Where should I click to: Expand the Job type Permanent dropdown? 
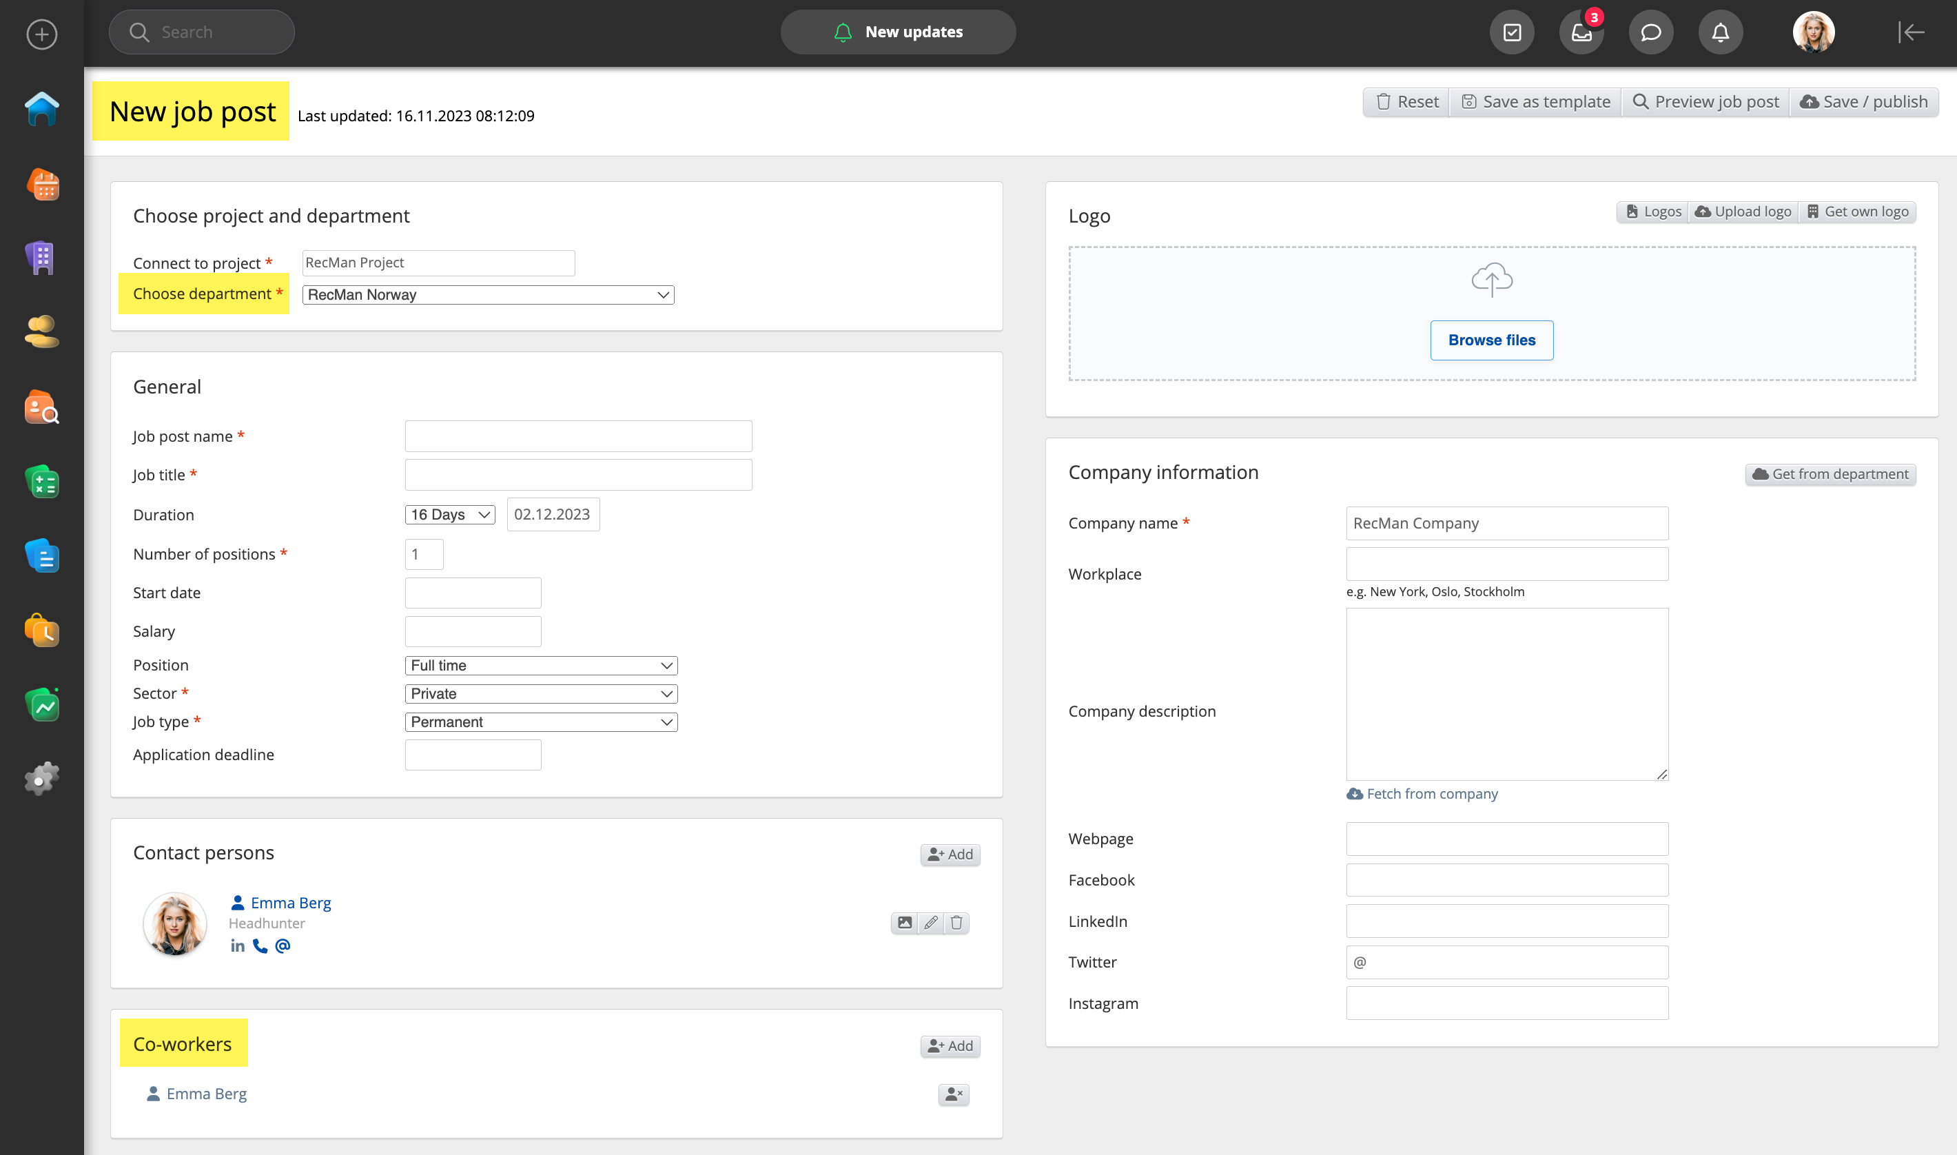tap(541, 722)
